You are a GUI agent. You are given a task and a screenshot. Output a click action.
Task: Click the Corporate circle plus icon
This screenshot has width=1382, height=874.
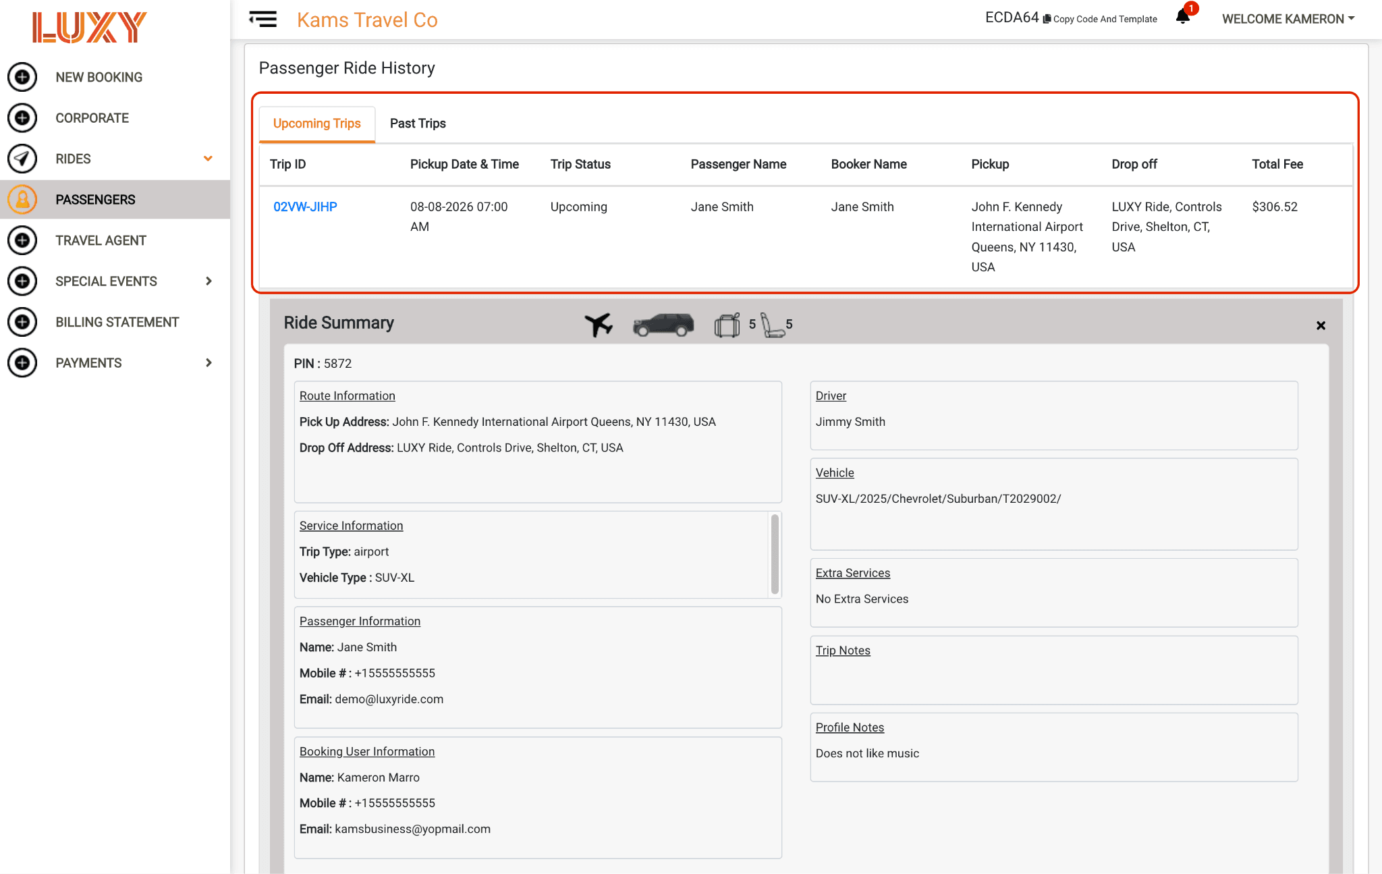22,118
